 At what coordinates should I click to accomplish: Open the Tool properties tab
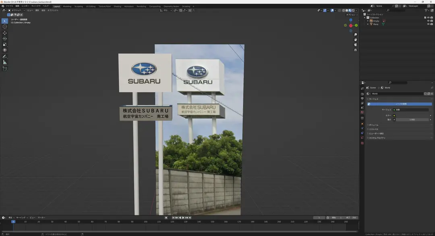tap(362, 88)
